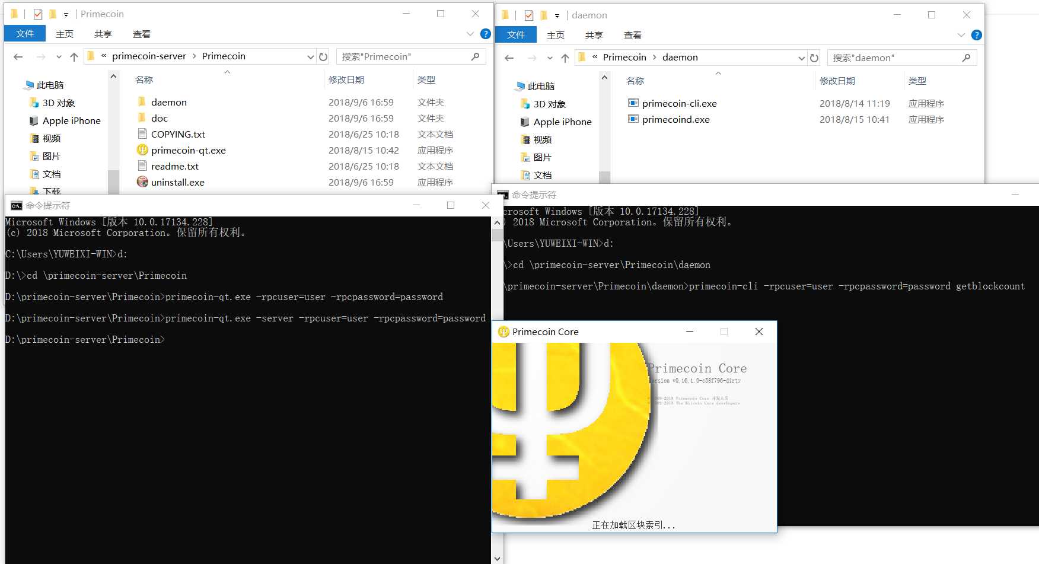Expand hidden path chevron in Primecoin address bar
This screenshot has height=564, width=1039.
pos(104,56)
